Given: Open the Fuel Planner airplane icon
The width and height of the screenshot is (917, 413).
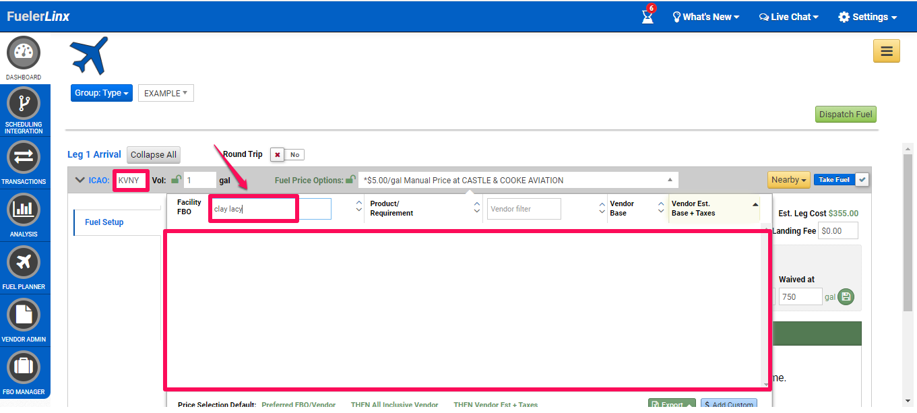Looking at the screenshot, I should coord(24,263).
